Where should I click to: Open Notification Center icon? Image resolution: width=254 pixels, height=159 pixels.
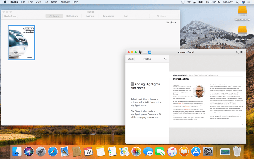(248, 2)
